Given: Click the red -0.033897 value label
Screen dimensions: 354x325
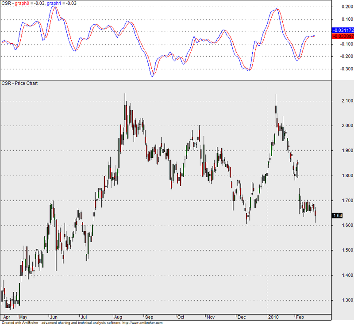Looking at the screenshot, I should [343, 36].
